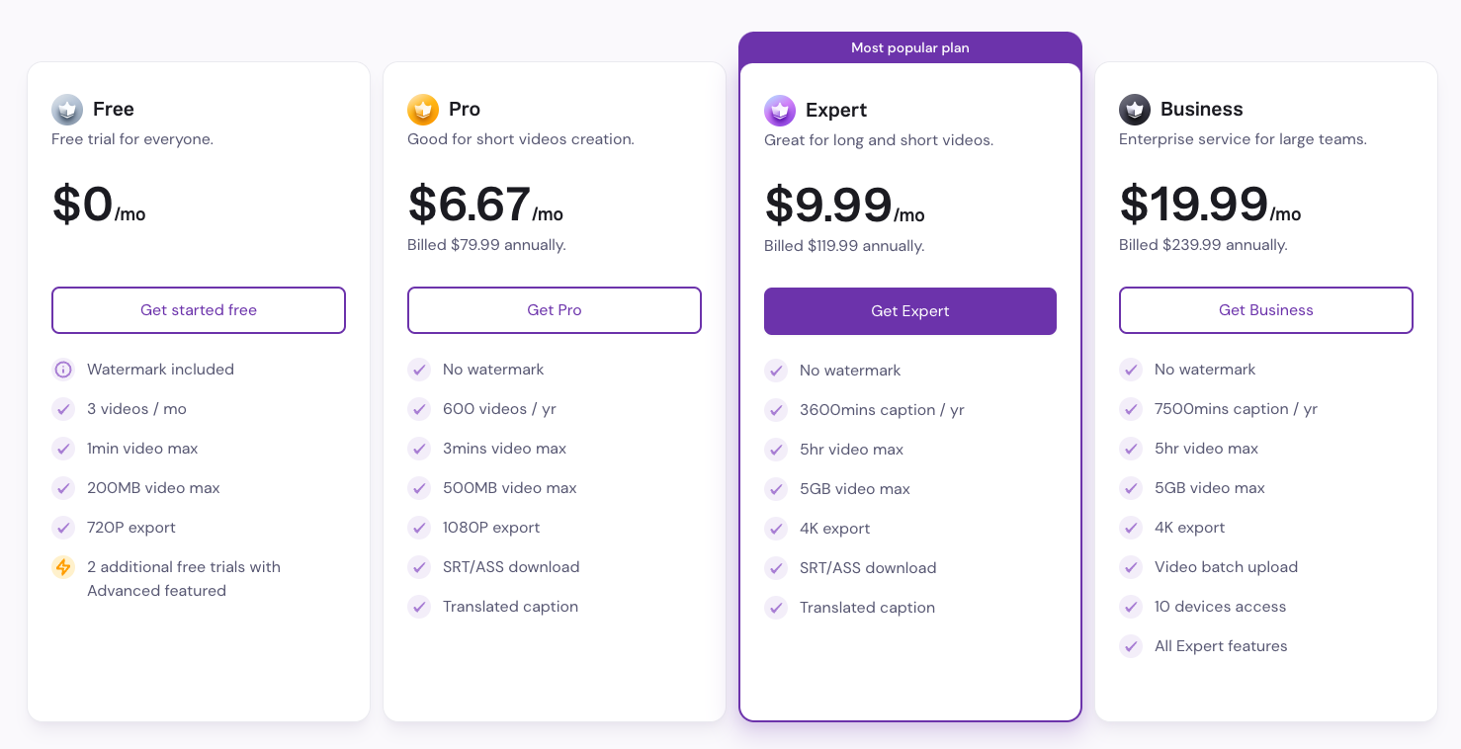Click the checkmark icon next to 1080P export
Viewport: 1461px width, 749px height.
(419, 528)
